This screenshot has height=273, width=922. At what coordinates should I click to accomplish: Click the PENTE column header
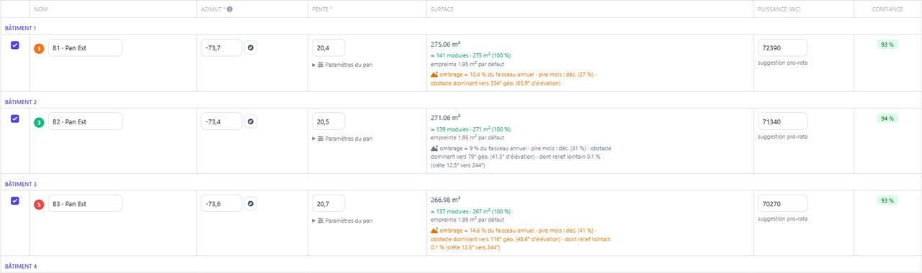pos(322,9)
